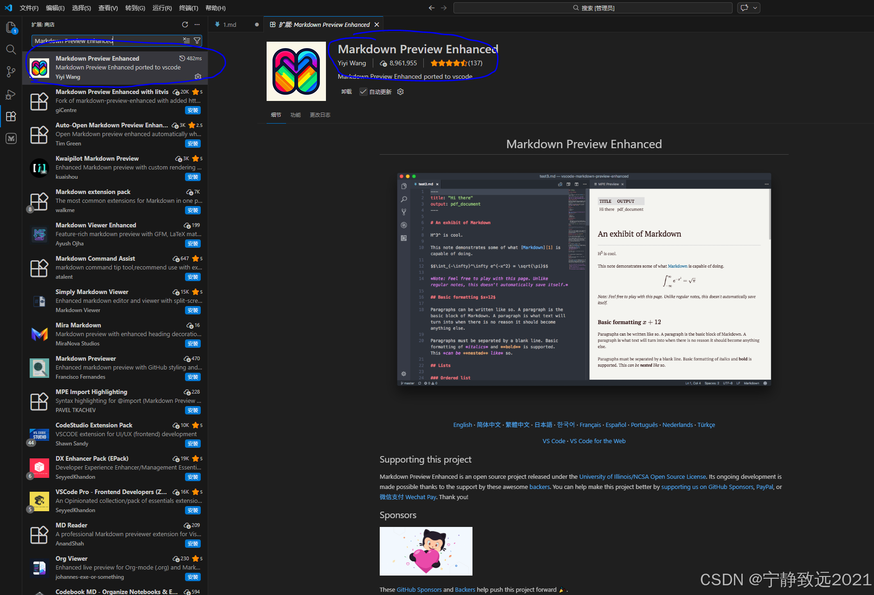
Task: Click the command center search box
Action: point(593,8)
